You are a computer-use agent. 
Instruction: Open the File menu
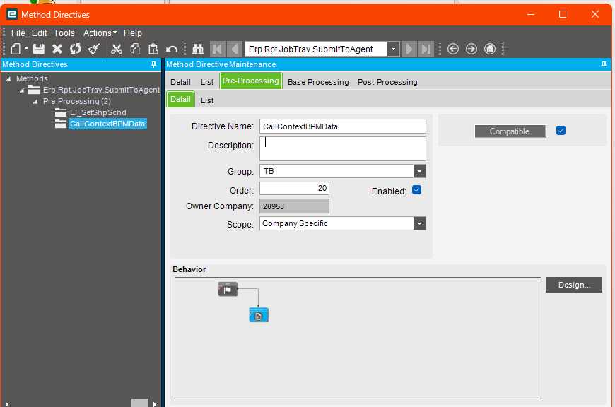pos(18,33)
